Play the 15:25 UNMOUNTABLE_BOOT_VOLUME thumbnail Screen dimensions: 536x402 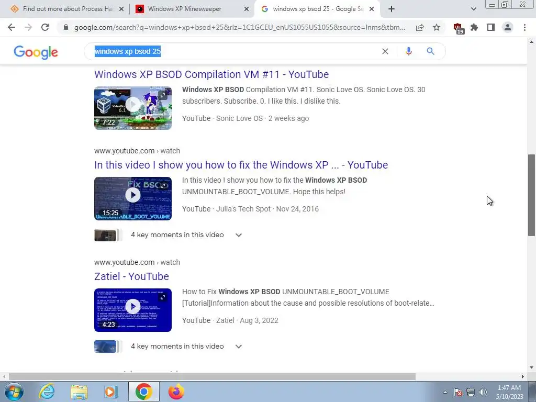133,198
